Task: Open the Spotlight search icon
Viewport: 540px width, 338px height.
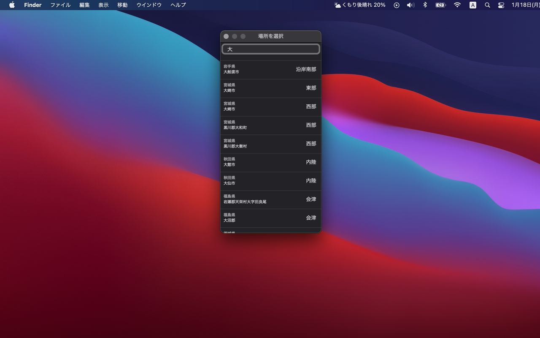Action: click(x=487, y=5)
